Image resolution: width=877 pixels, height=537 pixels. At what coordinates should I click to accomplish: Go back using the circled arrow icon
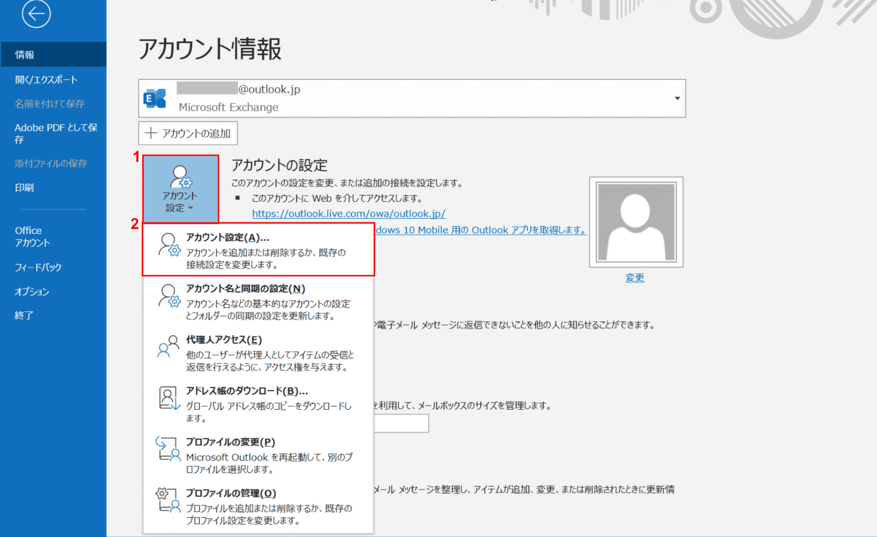tap(36, 14)
